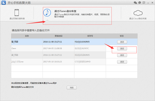Viewport: 155px width, 101px height.
Task: Click 浏览 button to browse backup files
Action: (x=72, y=88)
